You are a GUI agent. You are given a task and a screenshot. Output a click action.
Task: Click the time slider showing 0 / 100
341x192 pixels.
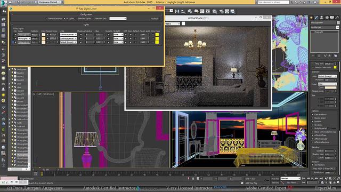[x=46, y=170]
